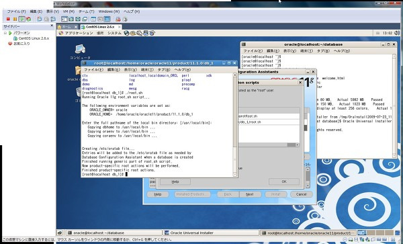The height and width of the screenshot is (244, 403).
Task: Click the Reset VM toolbar icon
Action: (x=28, y=19)
